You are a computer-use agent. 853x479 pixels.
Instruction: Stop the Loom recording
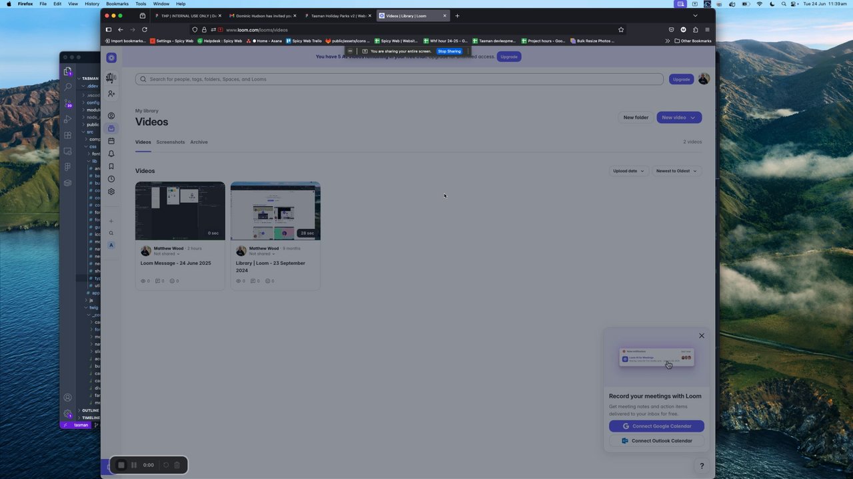click(121, 465)
